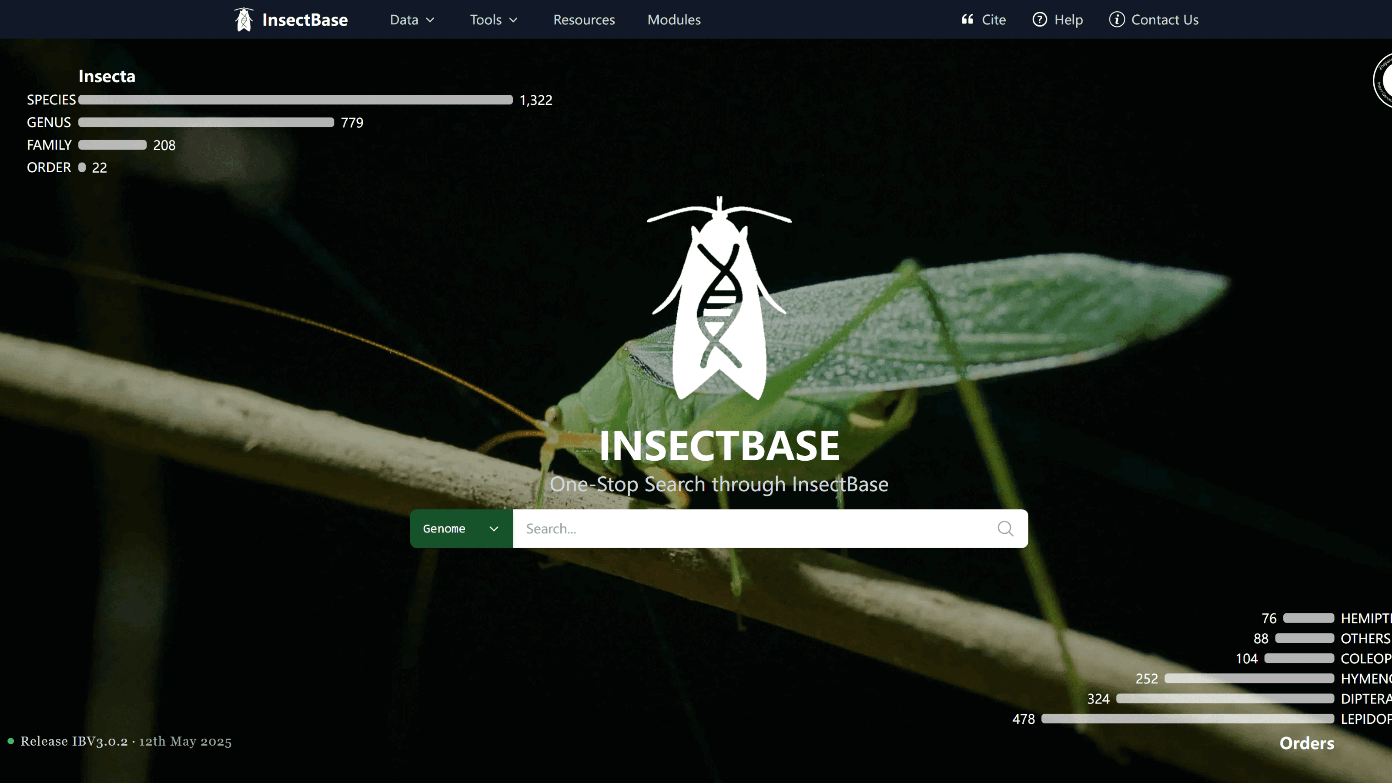This screenshot has width=1392, height=783.
Task: Click the Cite quotation-mark icon
Action: coord(967,20)
